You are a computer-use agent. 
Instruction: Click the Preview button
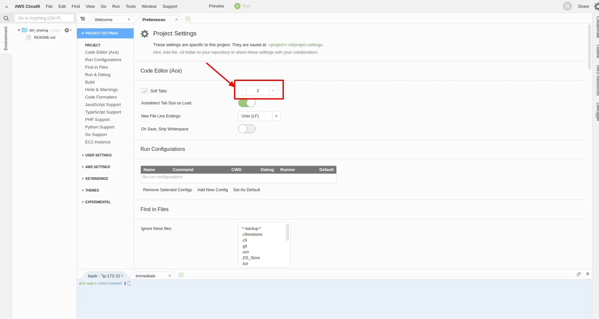[x=216, y=6]
